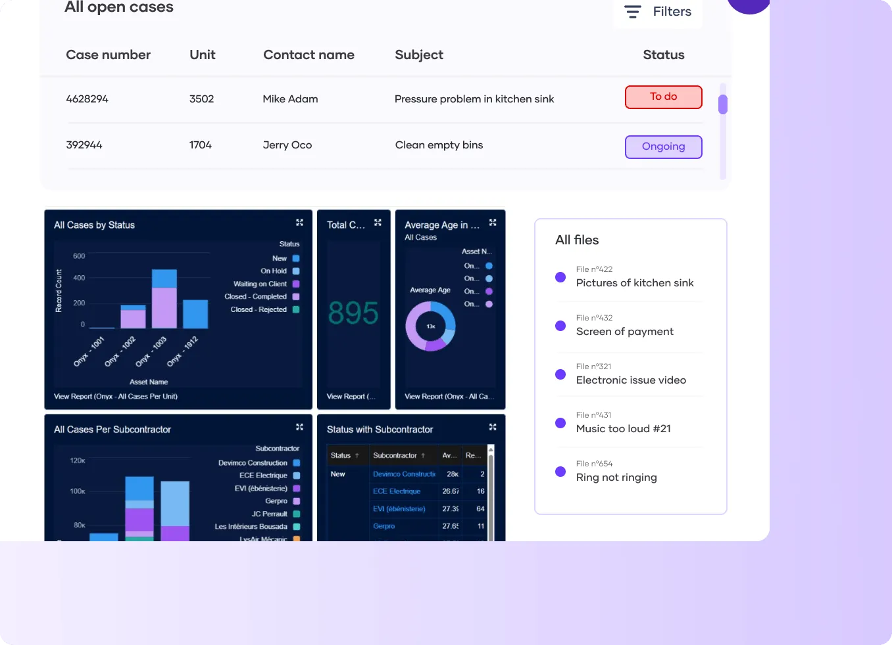Image resolution: width=892 pixels, height=645 pixels.
Task: Expand the Average Age in All Cases chart
Action: tap(493, 223)
